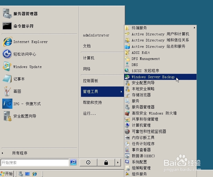Click Server Manager quick launch icon on taskbar

21,174
